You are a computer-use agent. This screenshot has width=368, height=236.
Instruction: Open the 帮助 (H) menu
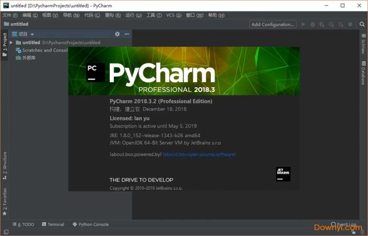click(216, 15)
